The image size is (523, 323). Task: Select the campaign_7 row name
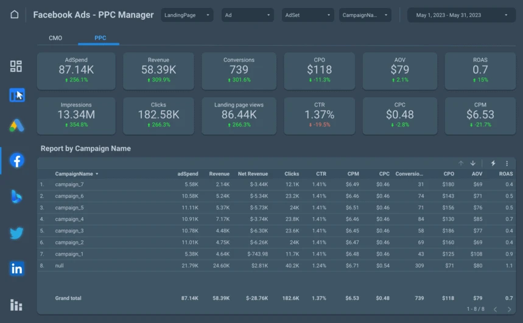[x=69, y=184]
